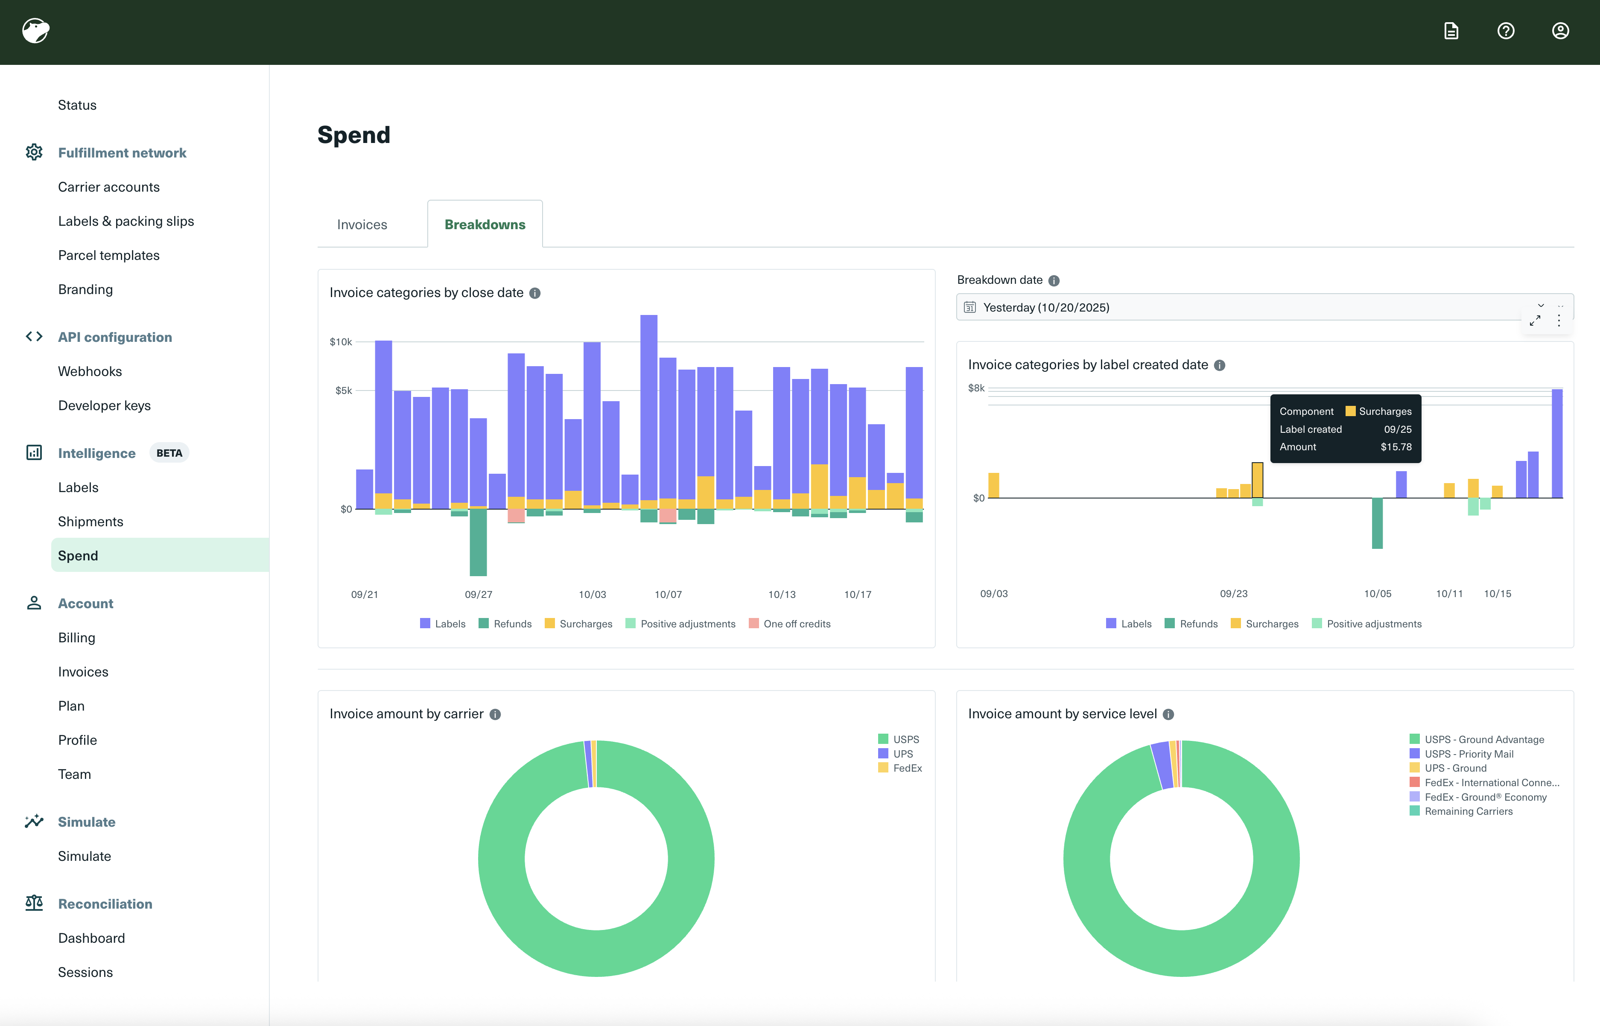Expand the label created date chart fullscreen
Screen dimensions: 1600x1026
(1536, 321)
